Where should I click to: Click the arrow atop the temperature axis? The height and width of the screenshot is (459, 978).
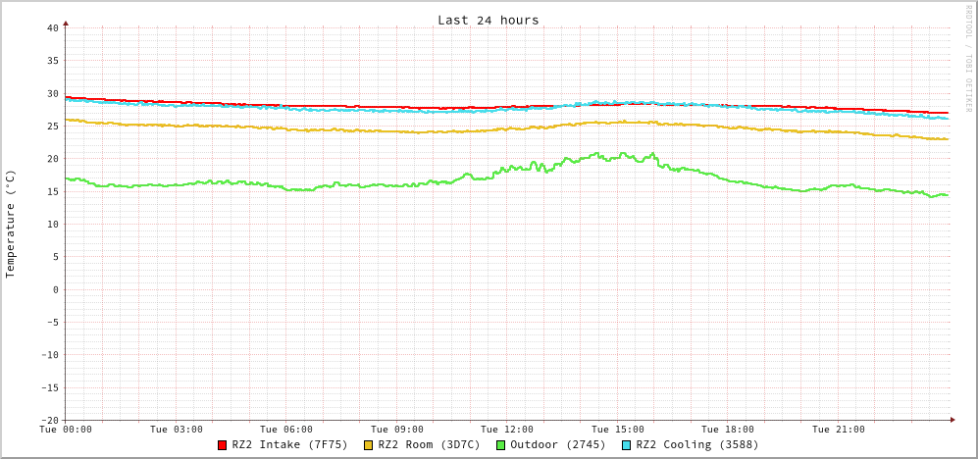66,22
